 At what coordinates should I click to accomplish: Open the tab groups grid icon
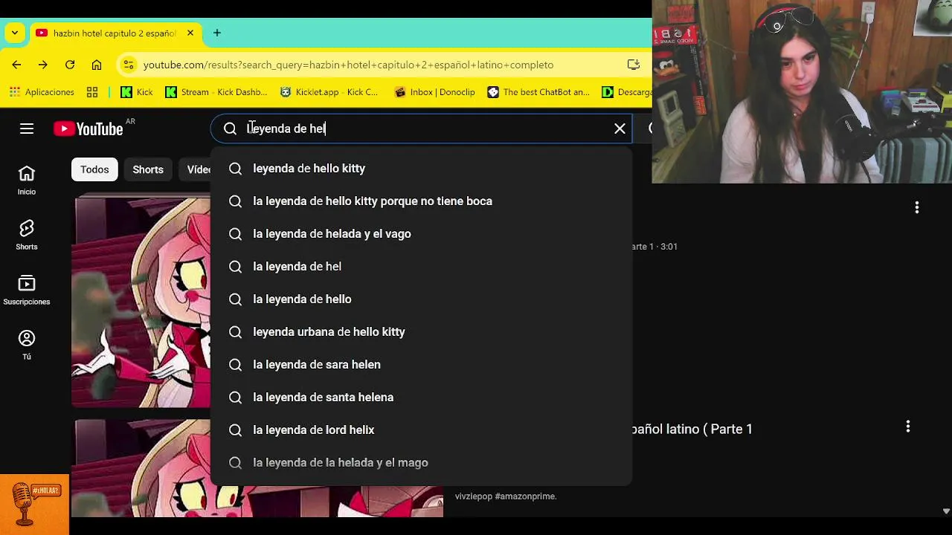tap(92, 92)
